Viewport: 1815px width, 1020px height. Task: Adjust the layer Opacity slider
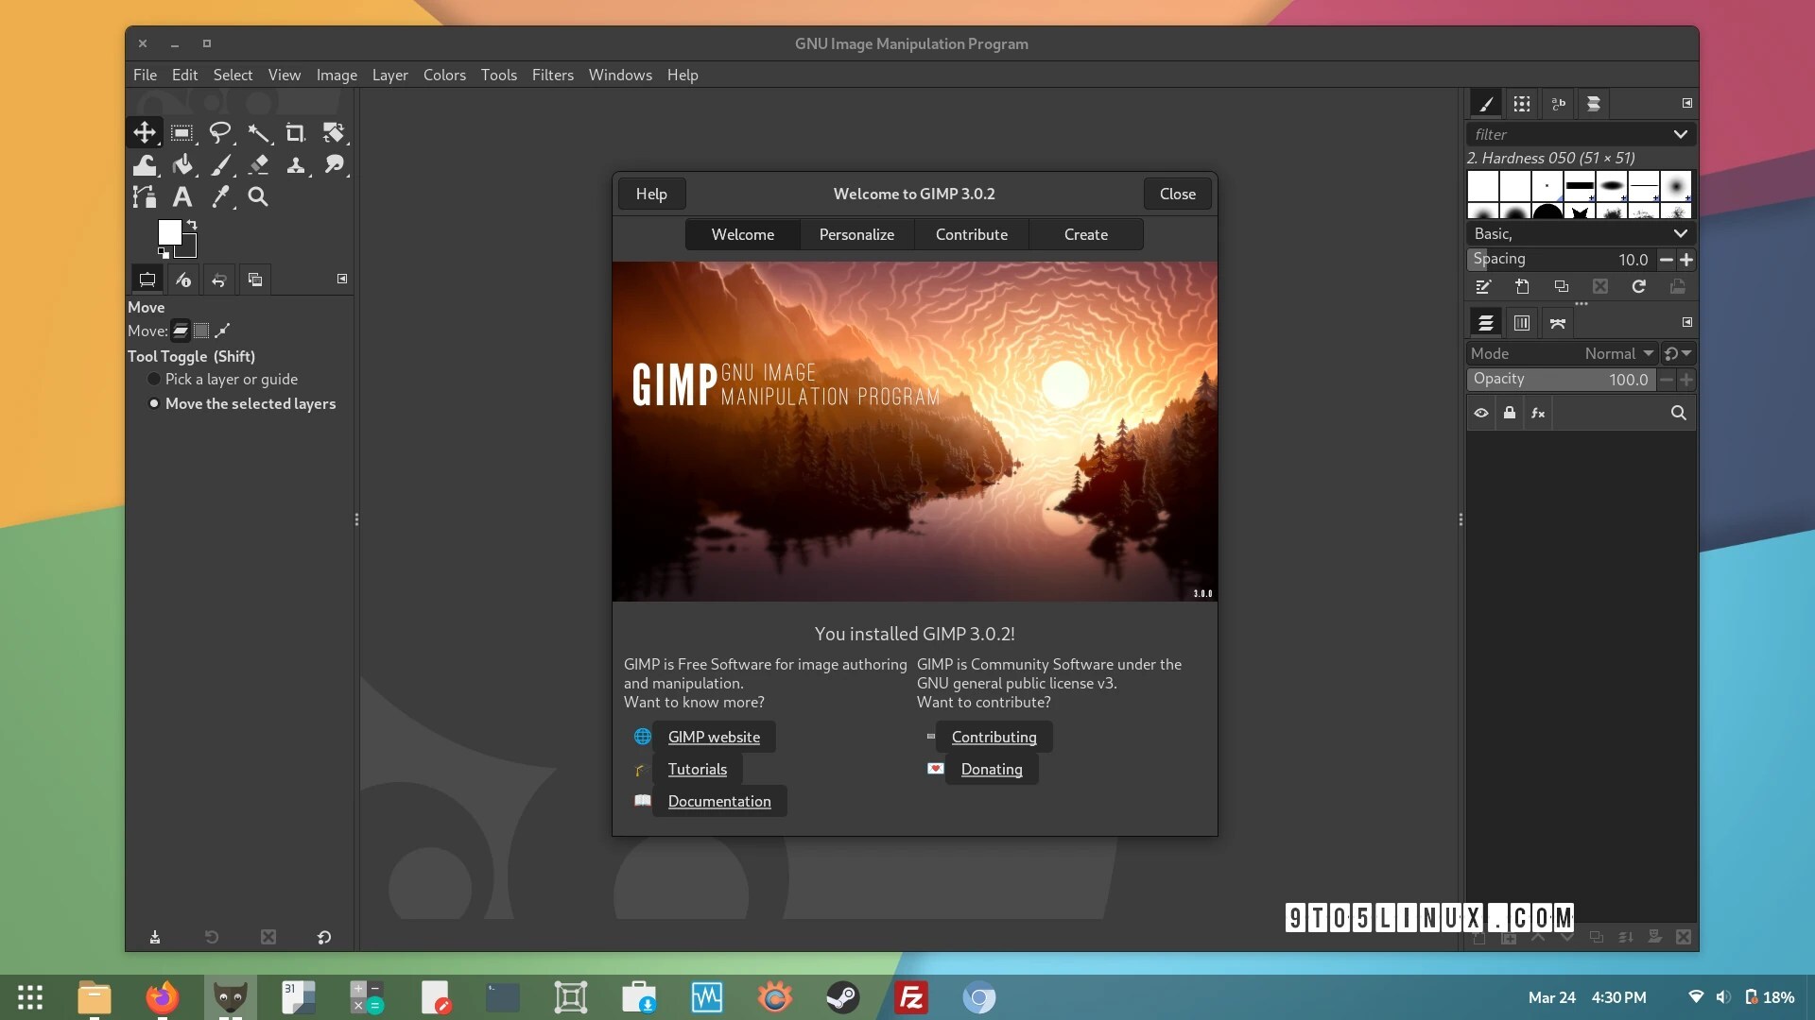(1561, 379)
